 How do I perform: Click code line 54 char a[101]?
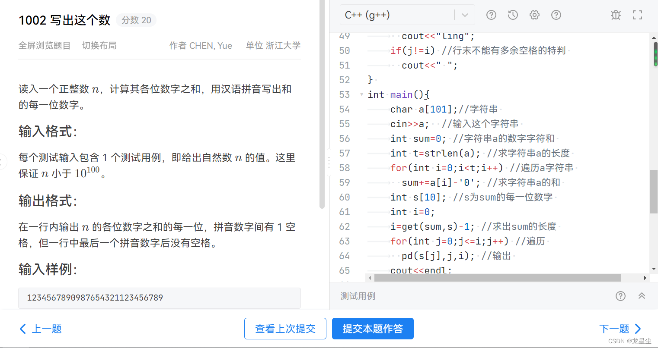[x=444, y=110]
